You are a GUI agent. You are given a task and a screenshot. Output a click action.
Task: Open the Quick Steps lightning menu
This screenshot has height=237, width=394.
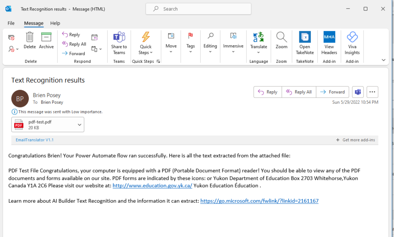(146, 43)
